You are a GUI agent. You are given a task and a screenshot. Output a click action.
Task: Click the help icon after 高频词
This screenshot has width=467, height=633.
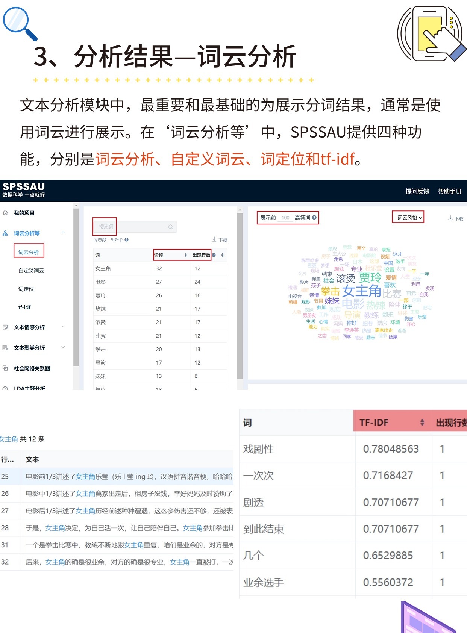point(314,217)
